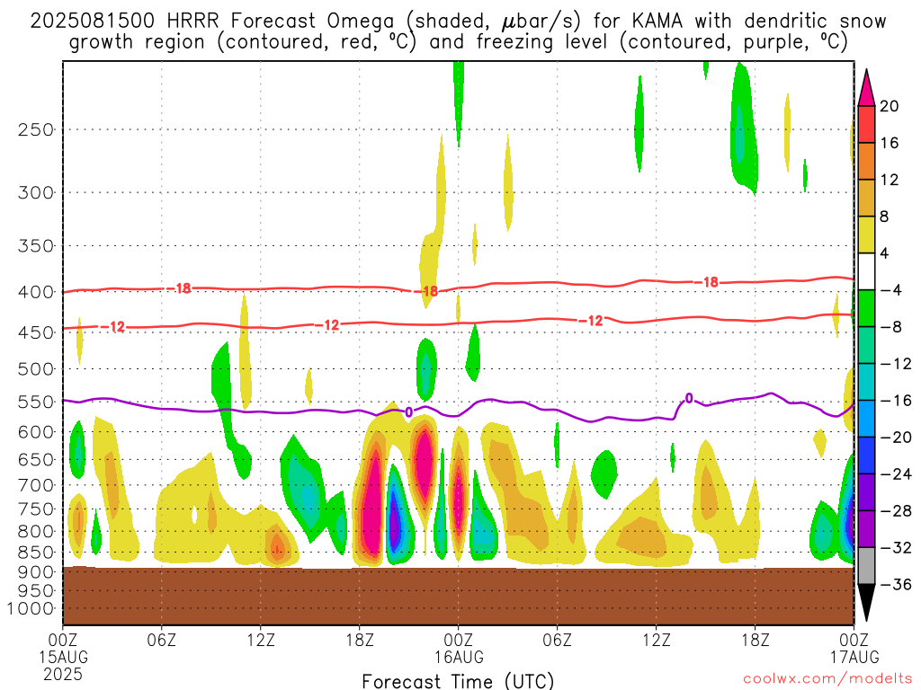Click the 250 pressure level label
This screenshot has height=690, width=921.
(x=36, y=129)
